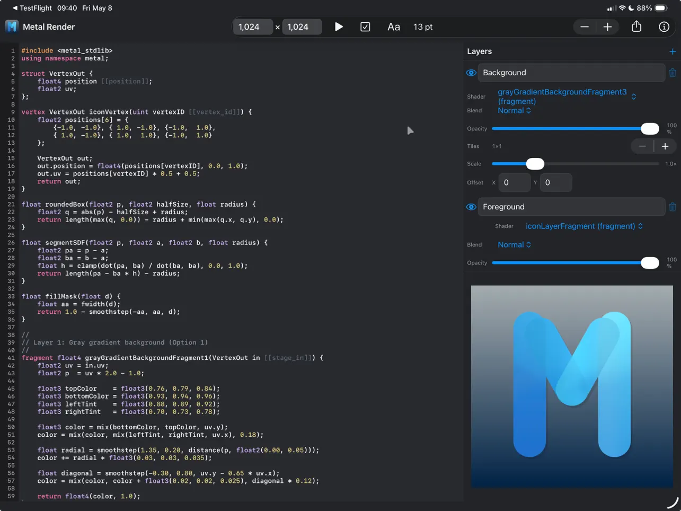The image size is (681, 511).
Task: Click the 1.0× Scale value
Action: [x=671, y=164]
